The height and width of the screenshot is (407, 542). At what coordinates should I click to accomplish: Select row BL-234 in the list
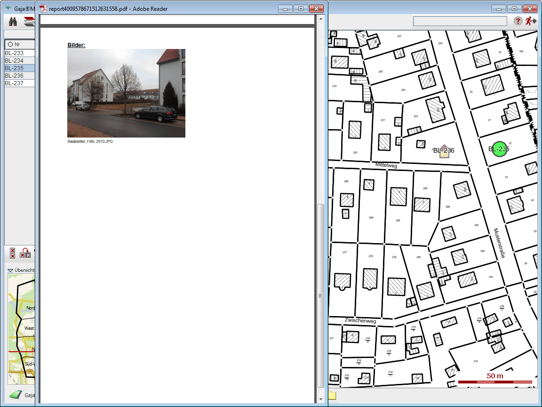(x=19, y=61)
